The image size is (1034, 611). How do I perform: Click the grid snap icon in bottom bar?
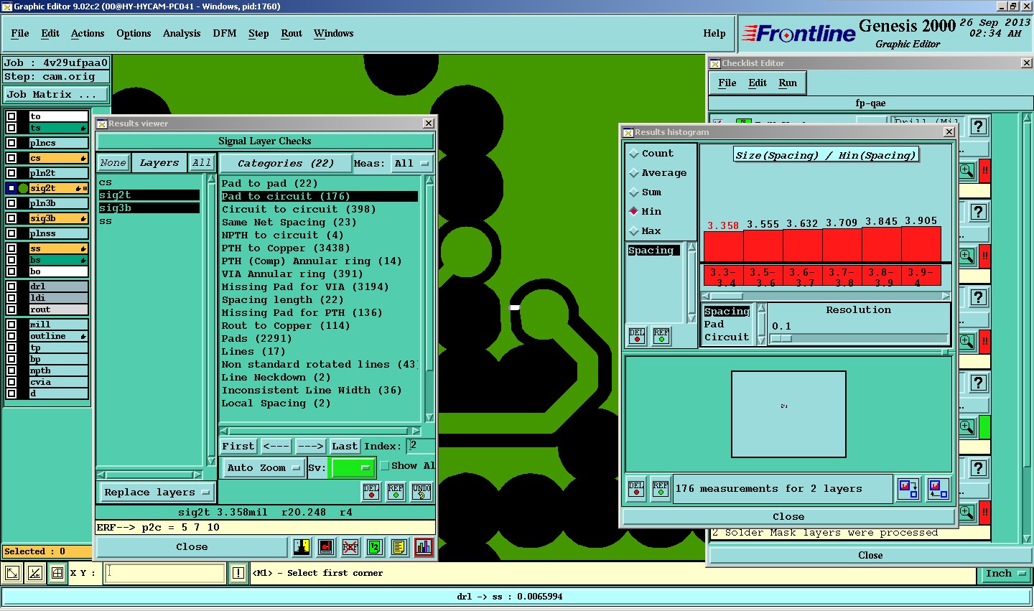pos(57,573)
